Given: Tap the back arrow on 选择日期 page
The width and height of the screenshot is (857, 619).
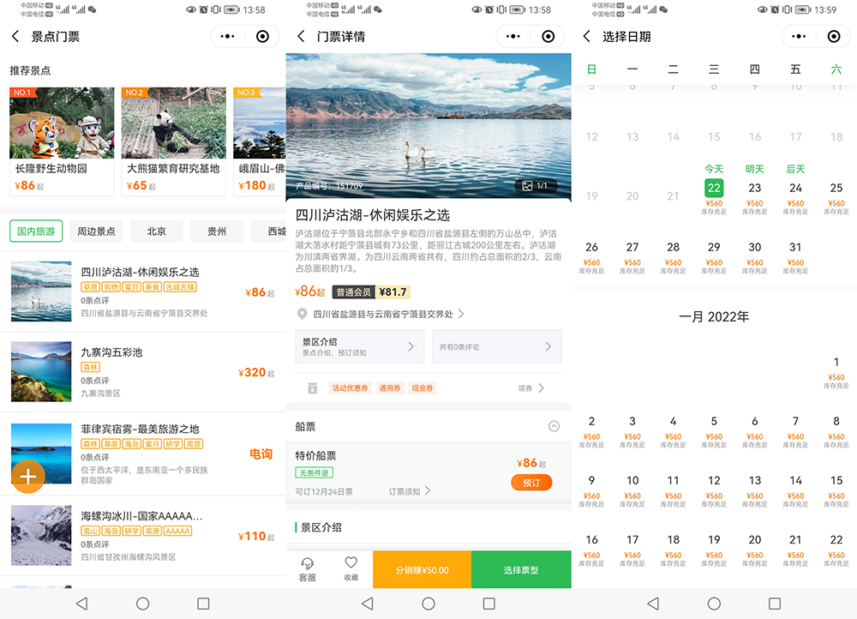Looking at the screenshot, I should [x=588, y=36].
